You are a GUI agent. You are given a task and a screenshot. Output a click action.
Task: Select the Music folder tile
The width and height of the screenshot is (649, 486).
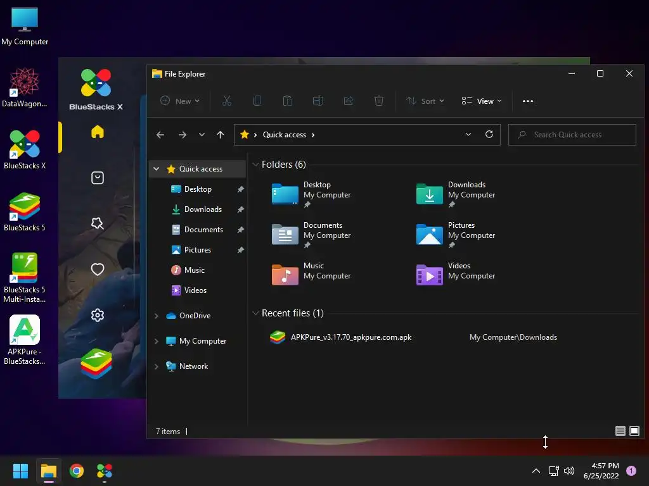click(312, 275)
